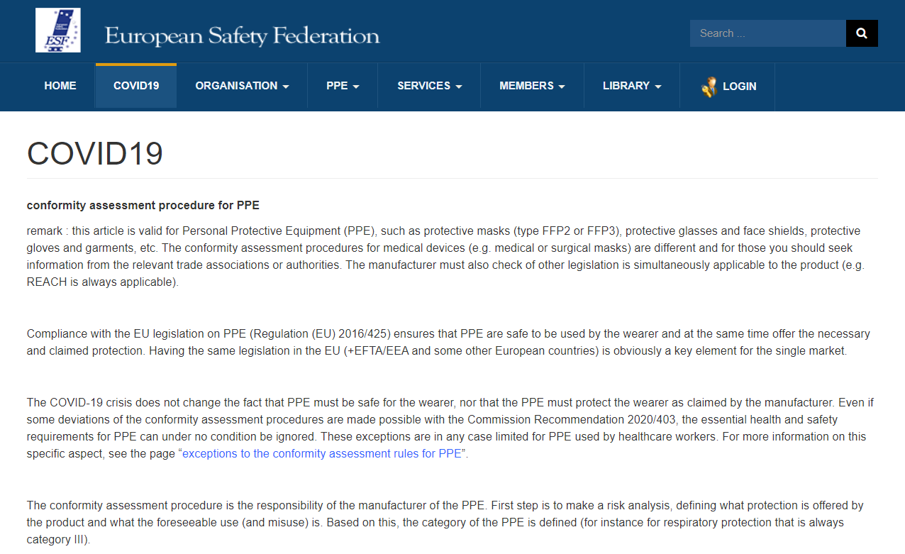Open exceptions to conformity assessment rules link
Viewport: 905px width, 554px height.
pos(321,454)
